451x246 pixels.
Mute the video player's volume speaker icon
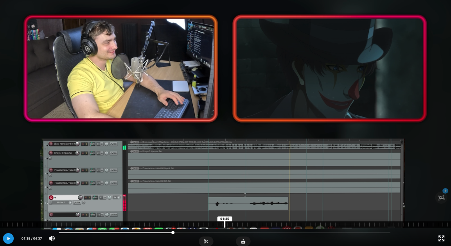[52, 238]
